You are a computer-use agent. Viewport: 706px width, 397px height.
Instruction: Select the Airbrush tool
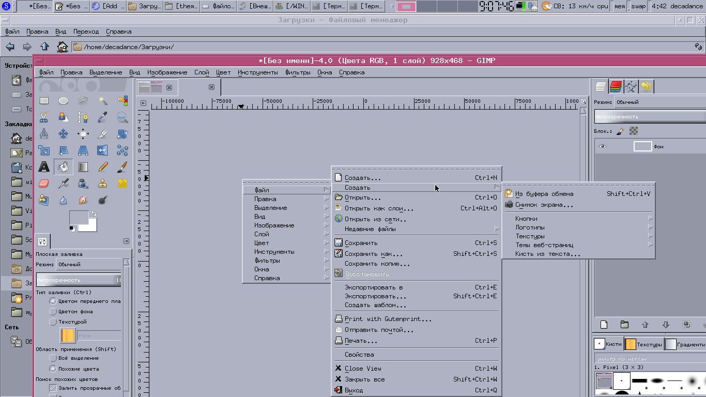coord(64,184)
